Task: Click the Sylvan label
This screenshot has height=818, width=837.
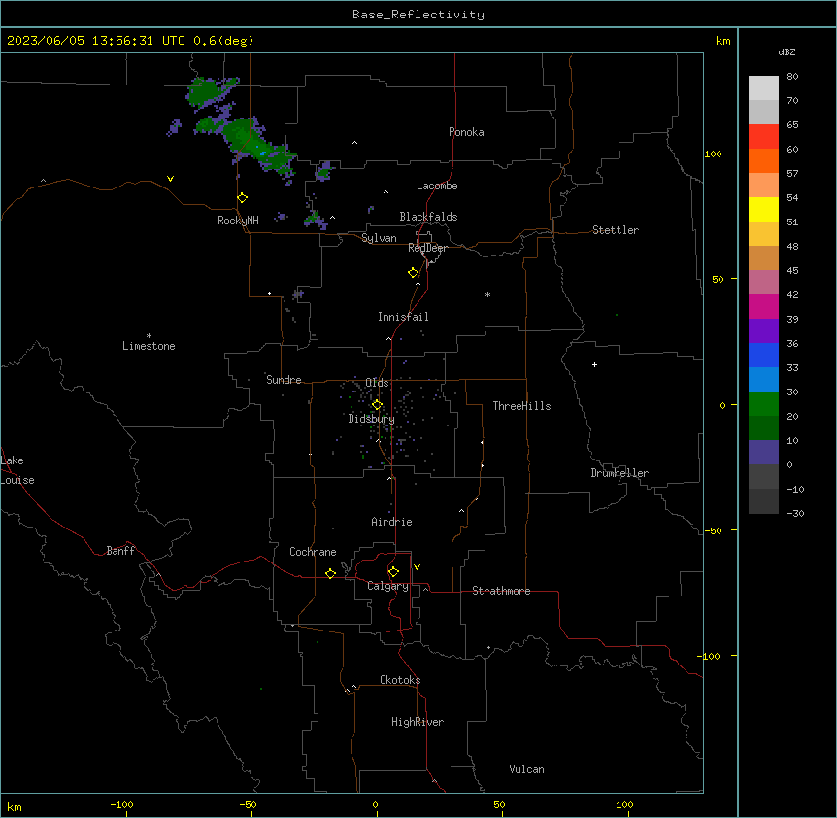Action: (379, 238)
